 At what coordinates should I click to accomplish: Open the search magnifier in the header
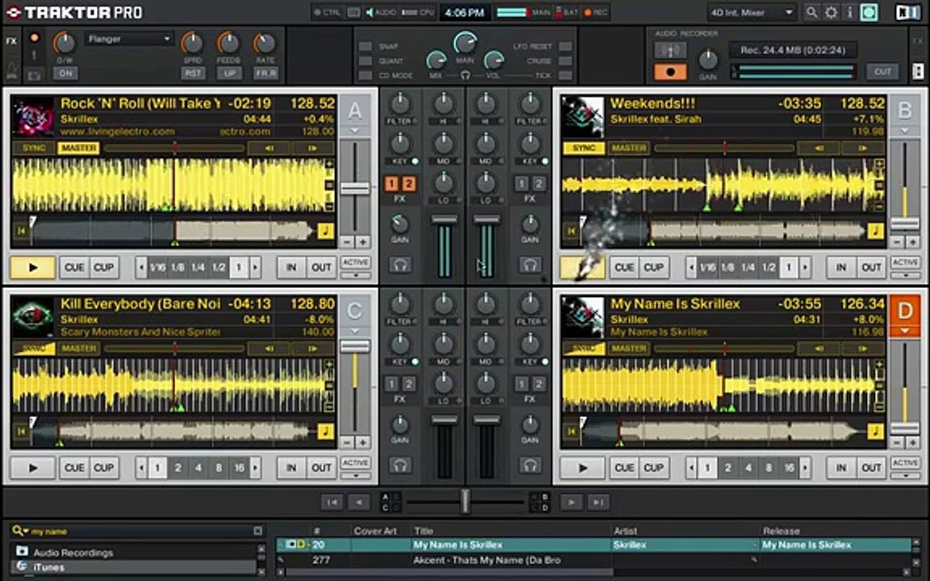[x=811, y=12]
